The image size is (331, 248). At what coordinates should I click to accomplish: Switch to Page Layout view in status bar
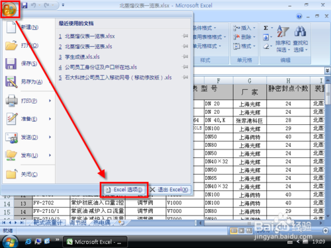(x=242, y=231)
